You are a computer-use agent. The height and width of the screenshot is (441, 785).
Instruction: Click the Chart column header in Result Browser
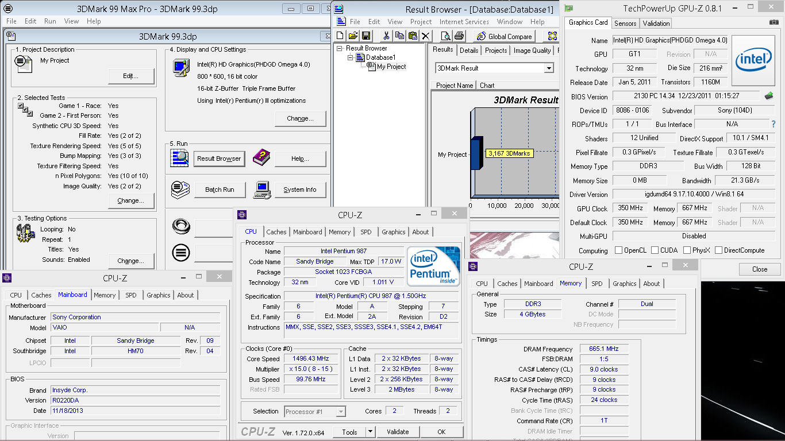[487, 86]
